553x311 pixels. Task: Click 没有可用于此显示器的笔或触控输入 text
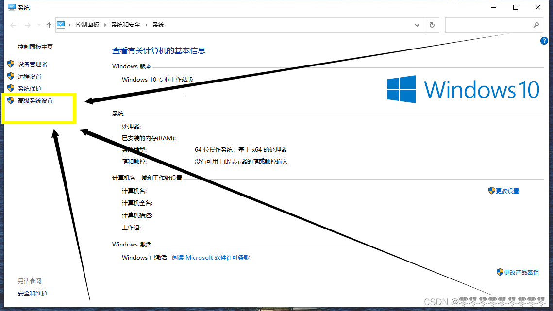241,162
